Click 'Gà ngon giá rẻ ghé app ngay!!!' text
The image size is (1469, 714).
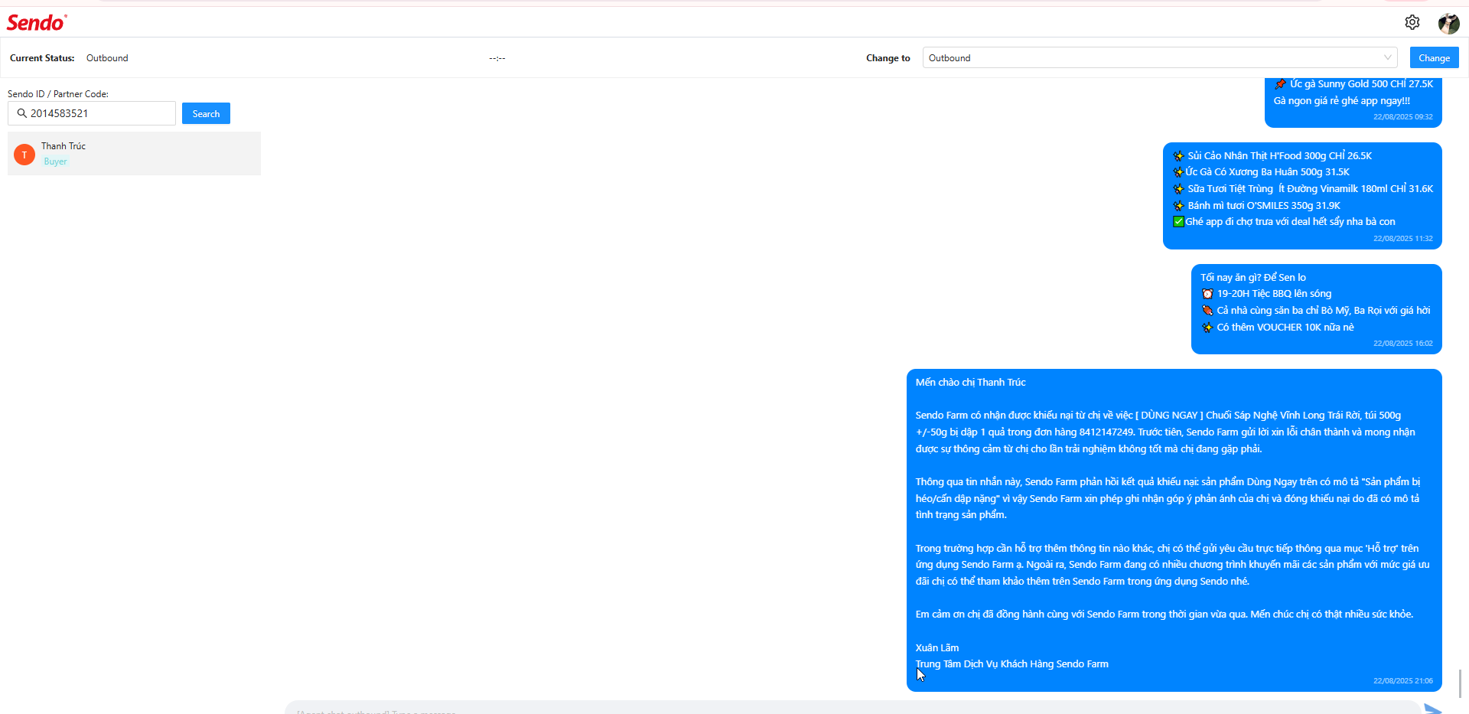point(1341,100)
